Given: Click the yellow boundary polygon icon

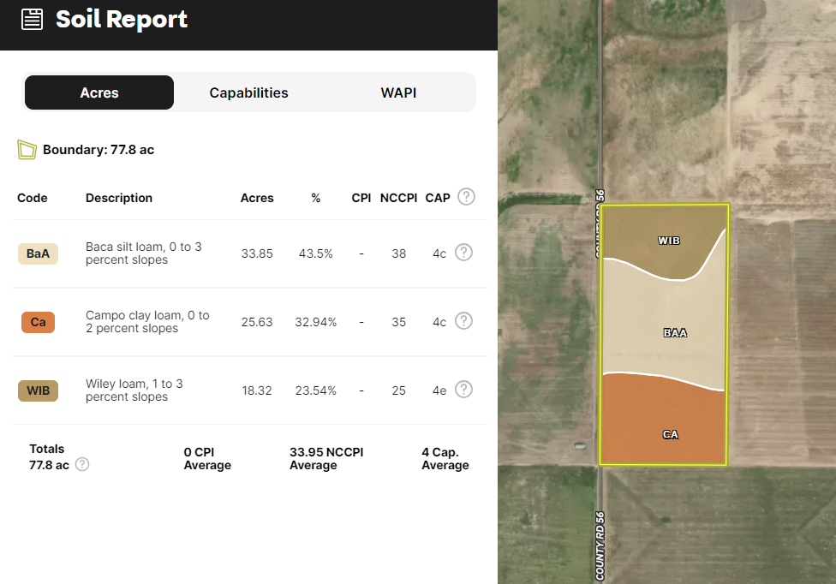Looking at the screenshot, I should pyautogui.click(x=27, y=150).
